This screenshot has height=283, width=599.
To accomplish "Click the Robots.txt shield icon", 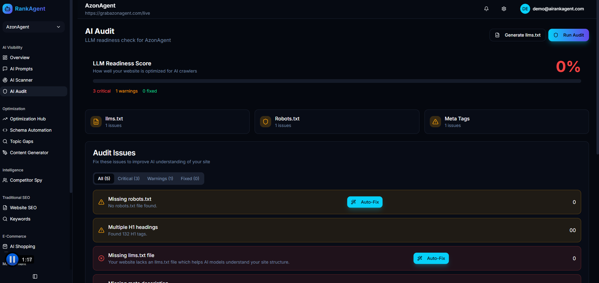I will tap(266, 122).
